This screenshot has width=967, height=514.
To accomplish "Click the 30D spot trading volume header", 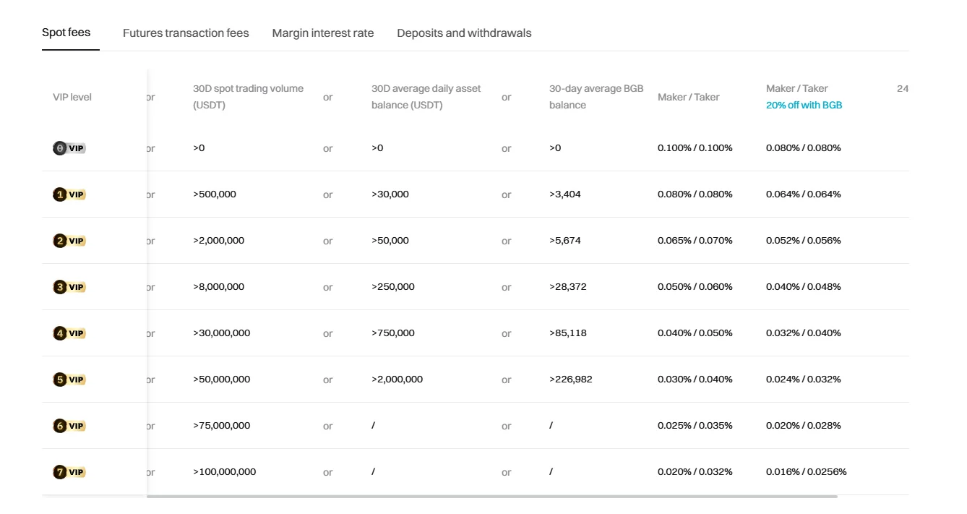I will click(247, 96).
